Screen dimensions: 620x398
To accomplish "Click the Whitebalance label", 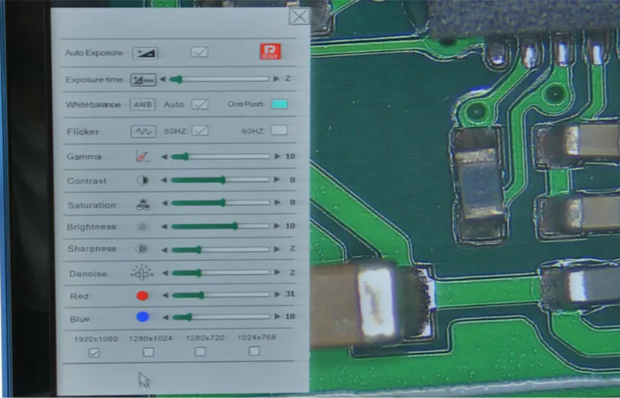I will point(93,105).
